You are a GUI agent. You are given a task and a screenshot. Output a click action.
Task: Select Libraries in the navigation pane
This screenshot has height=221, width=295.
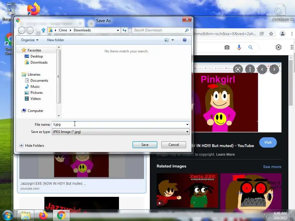[x=34, y=75]
